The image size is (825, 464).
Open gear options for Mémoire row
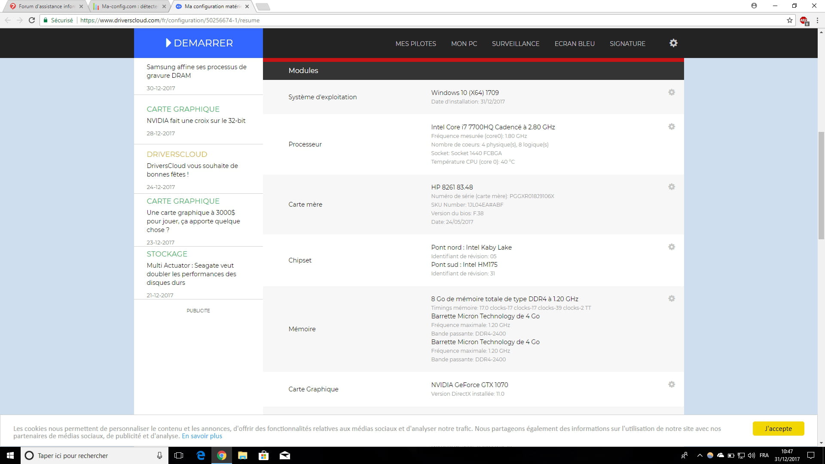point(672,299)
